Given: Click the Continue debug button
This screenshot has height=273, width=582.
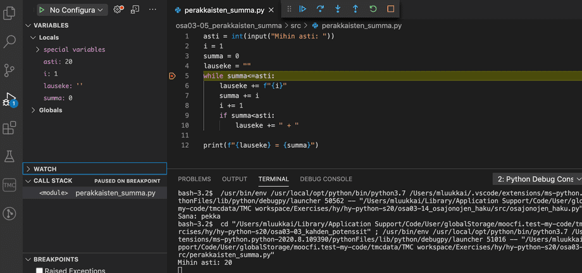Looking at the screenshot, I should point(303,9).
